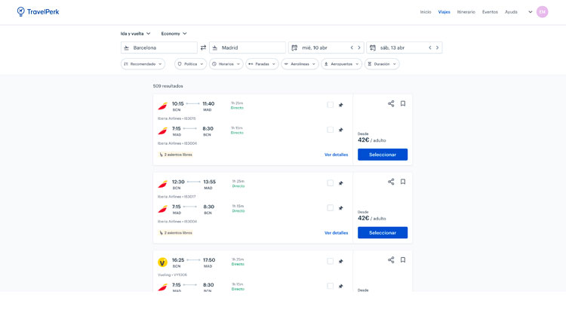View details of the 12:30 flight
This screenshot has width=566, height=313.
coord(336,233)
